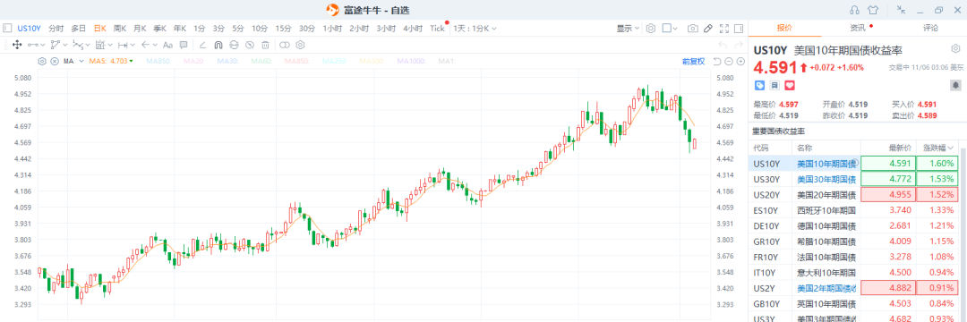Toggle the price alert bell icon
967x322 pixels.
click(955, 85)
